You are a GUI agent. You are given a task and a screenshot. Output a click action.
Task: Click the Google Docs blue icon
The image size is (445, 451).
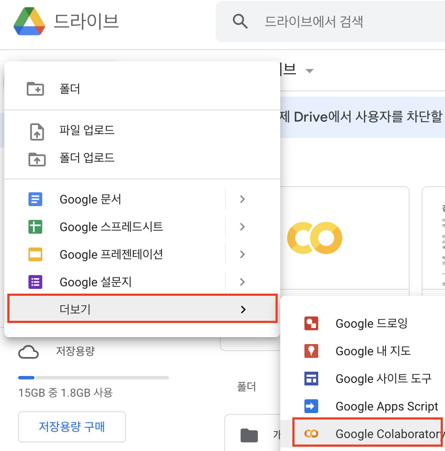(x=35, y=199)
